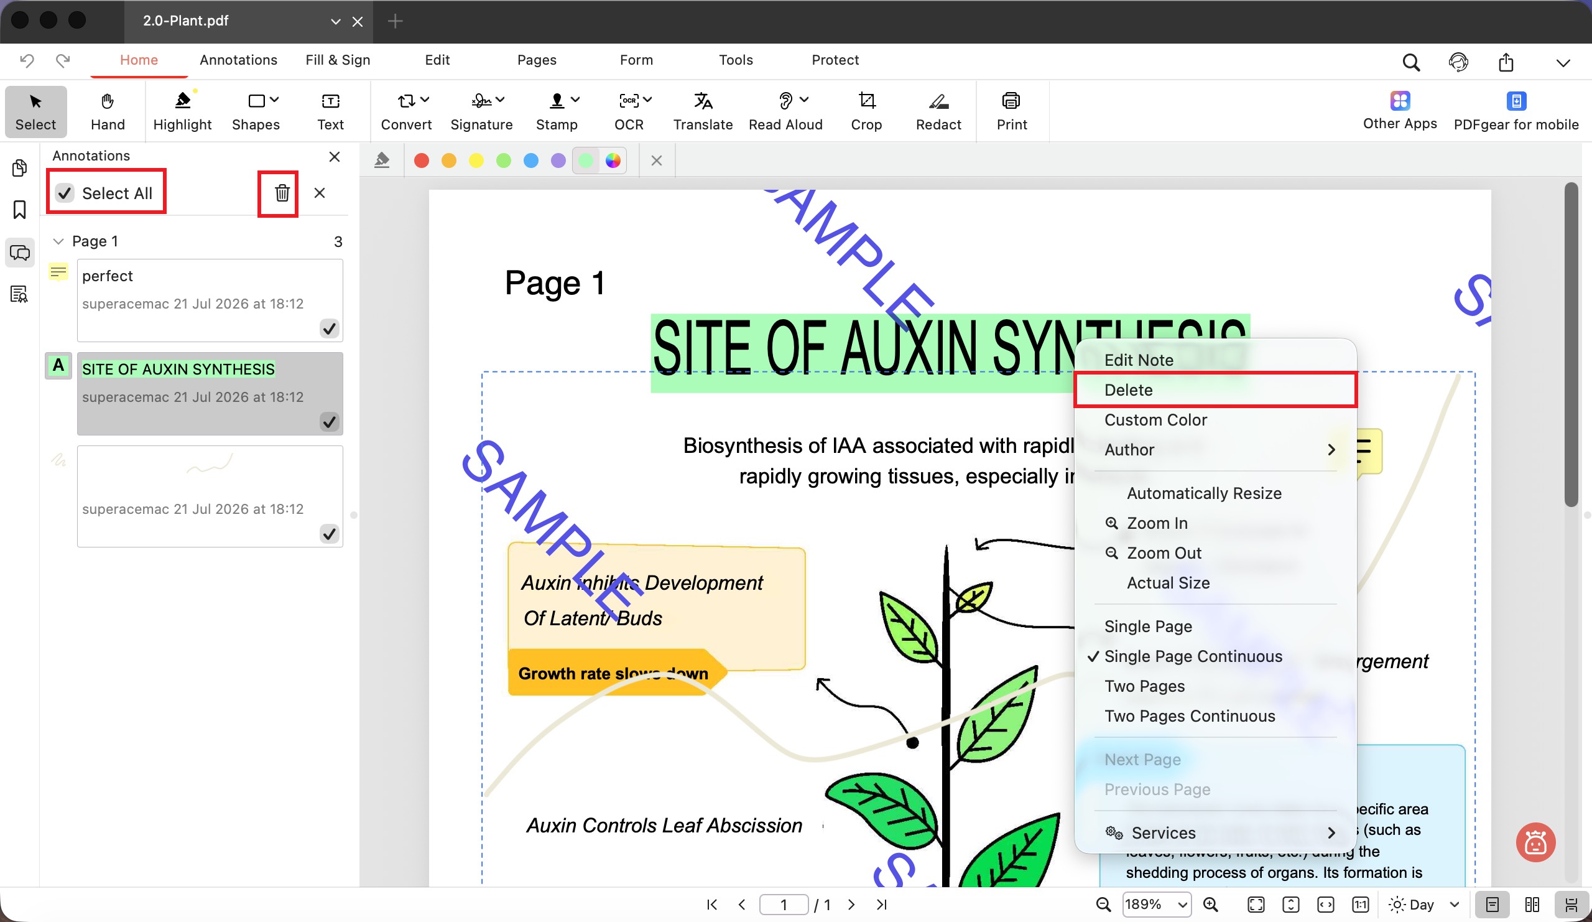1592x922 pixels.
Task: Pick the blue highlight color
Action: click(530, 161)
